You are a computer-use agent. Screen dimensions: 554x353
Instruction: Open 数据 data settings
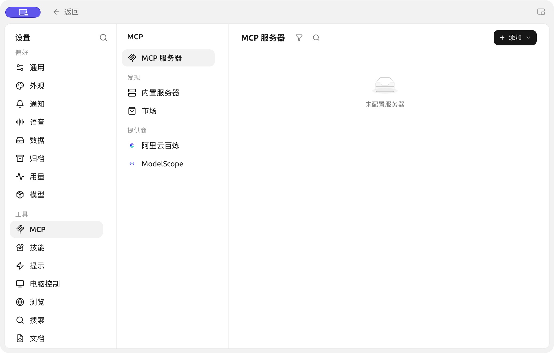pyautogui.click(x=56, y=140)
